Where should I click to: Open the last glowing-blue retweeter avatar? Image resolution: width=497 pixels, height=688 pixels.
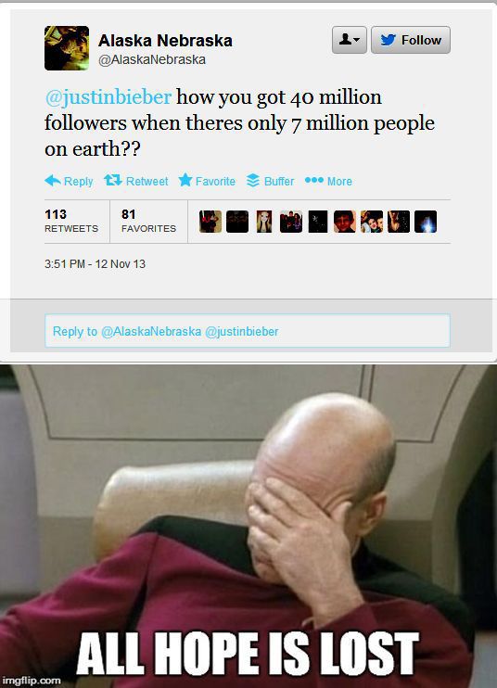[426, 221]
